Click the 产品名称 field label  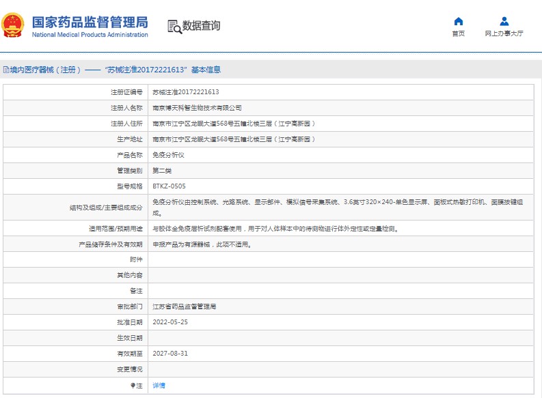coord(130,155)
